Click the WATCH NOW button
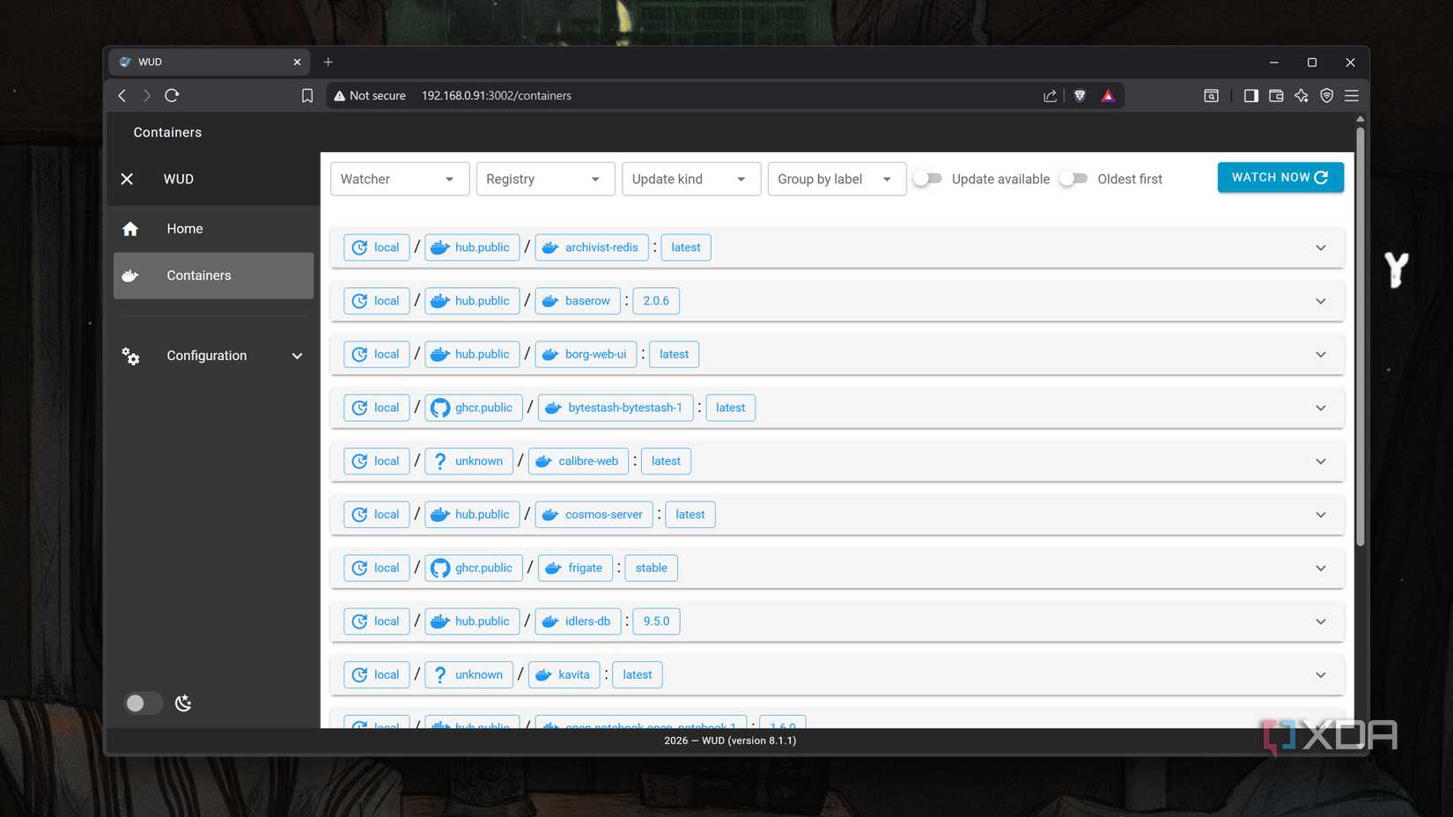 (1280, 177)
